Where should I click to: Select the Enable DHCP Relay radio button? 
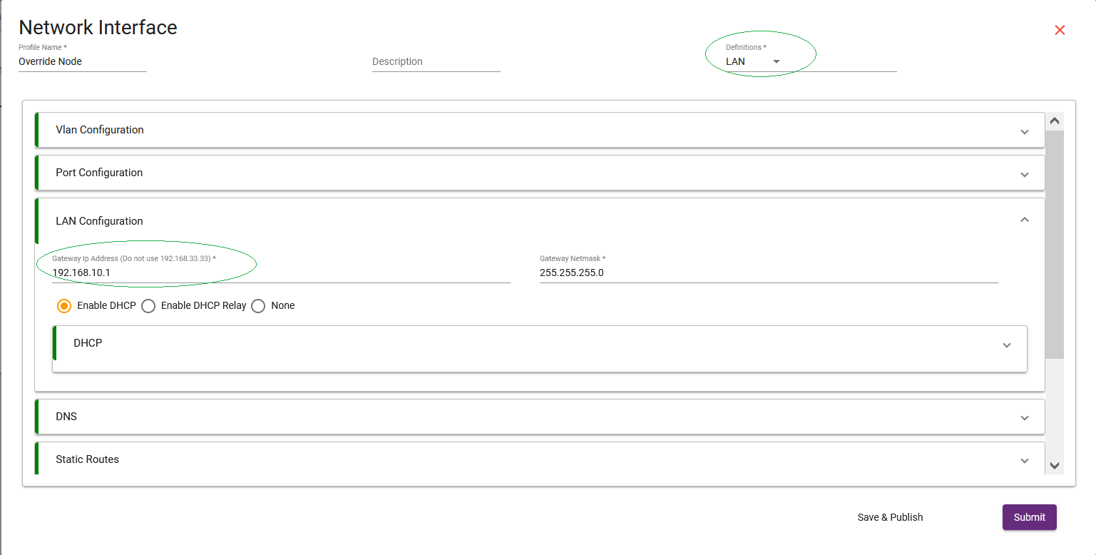click(x=148, y=306)
